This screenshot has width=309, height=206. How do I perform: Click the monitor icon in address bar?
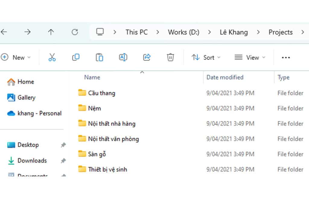[100, 32]
